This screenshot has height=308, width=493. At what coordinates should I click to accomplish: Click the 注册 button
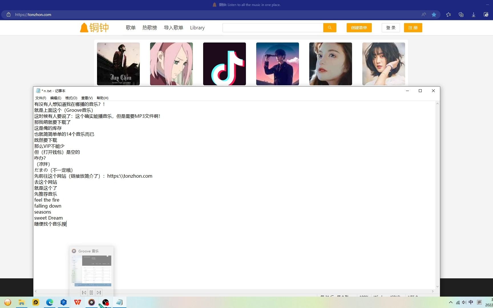coord(413,28)
